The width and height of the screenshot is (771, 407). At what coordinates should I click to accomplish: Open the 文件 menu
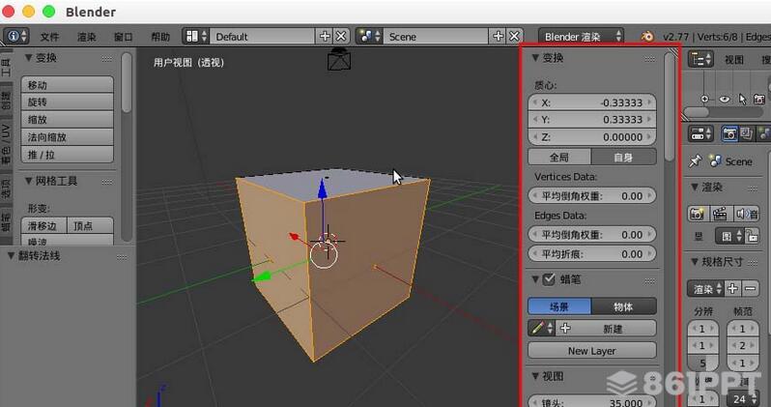[49, 37]
